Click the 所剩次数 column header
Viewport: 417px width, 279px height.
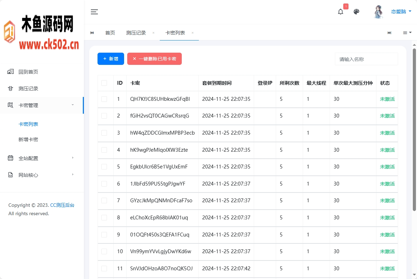[x=289, y=83]
